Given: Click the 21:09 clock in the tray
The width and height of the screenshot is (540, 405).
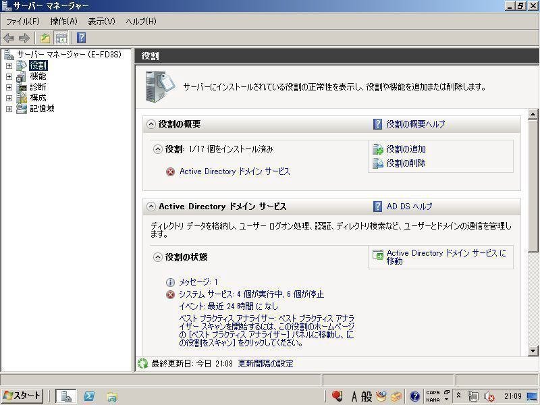Looking at the screenshot, I should [x=513, y=396].
